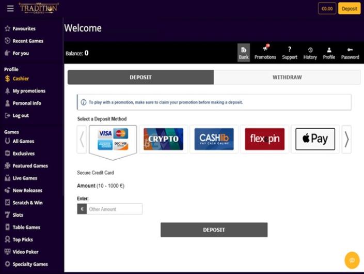This screenshot has width=364, height=274.
Task: Click the yellow Deposit button in header
Action: pyautogui.click(x=349, y=8)
